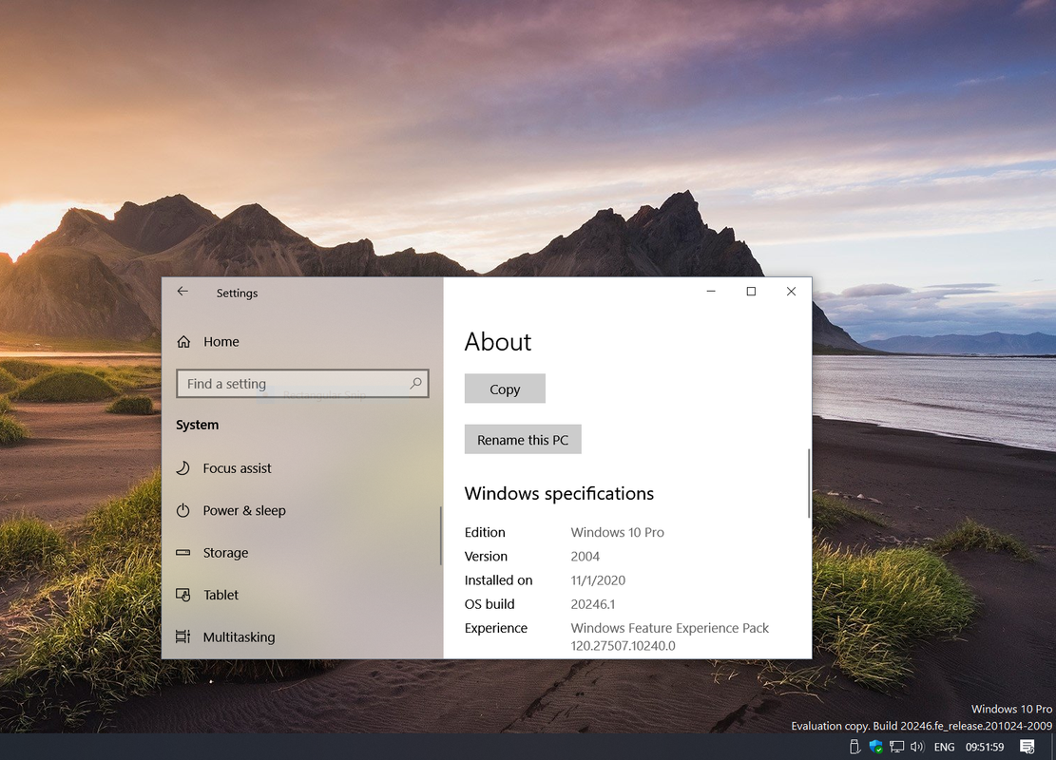
Task: Open Safely Remove Hardware USB tray icon
Action: click(854, 747)
